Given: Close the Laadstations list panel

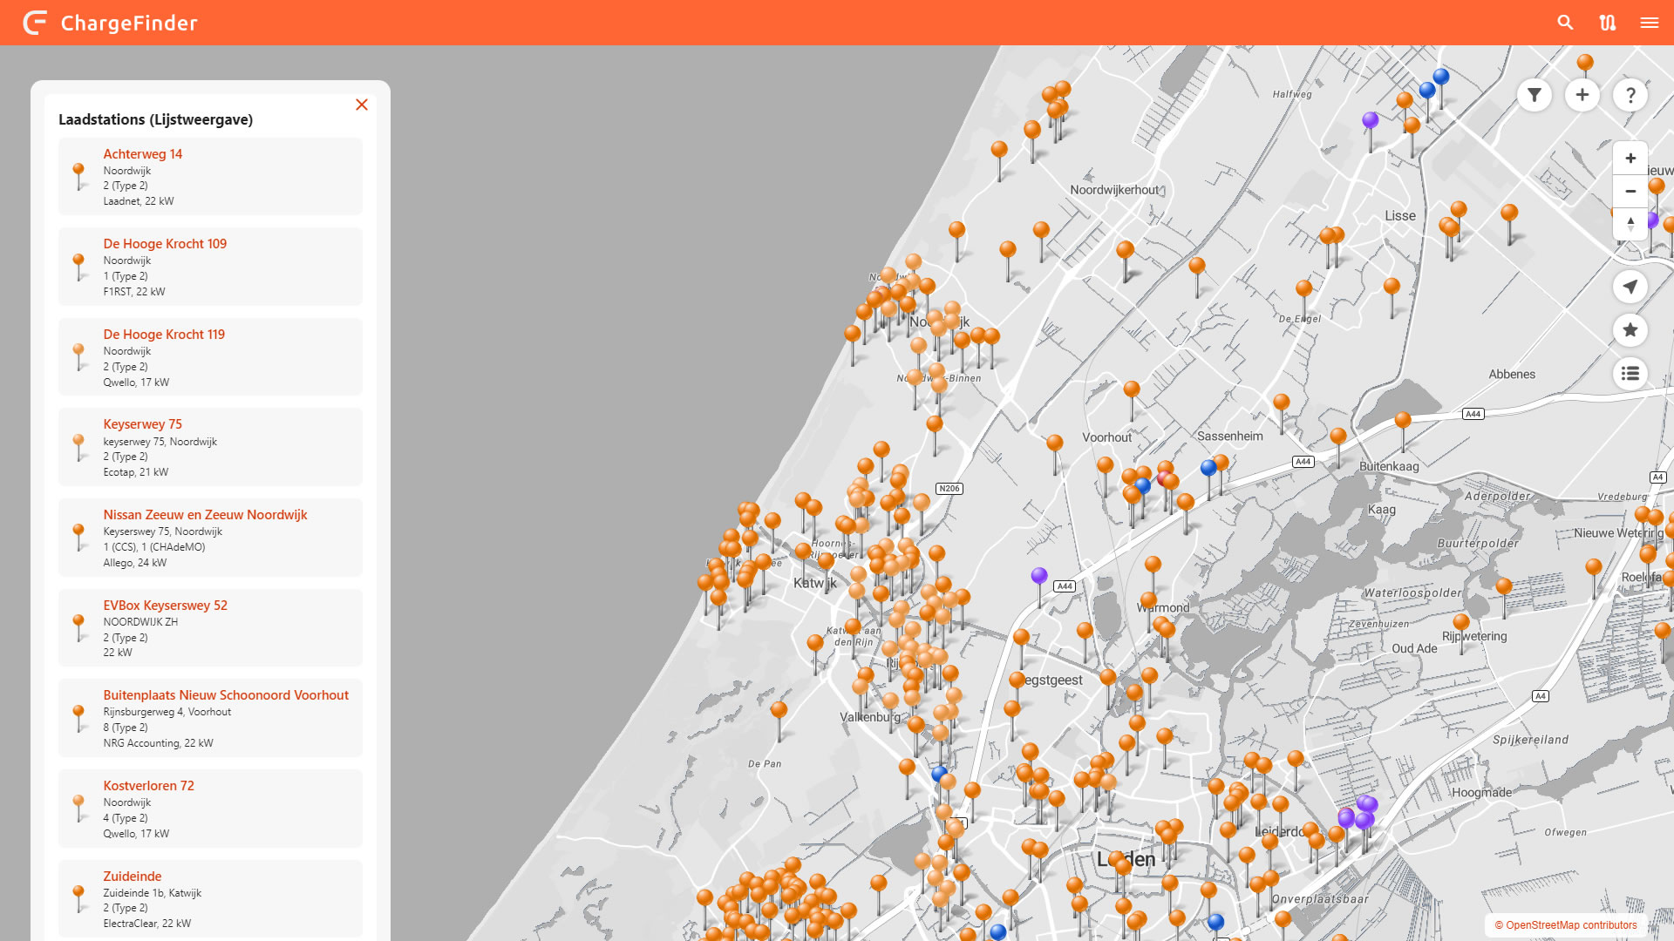Looking at the screenshot, I should point(362,105).
